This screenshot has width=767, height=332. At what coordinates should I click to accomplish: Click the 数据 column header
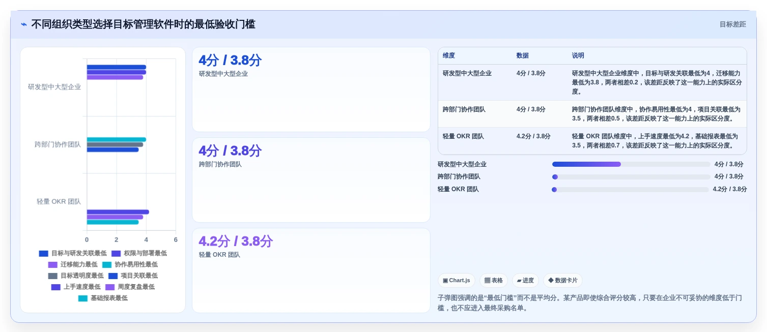[x=523, y=55]
